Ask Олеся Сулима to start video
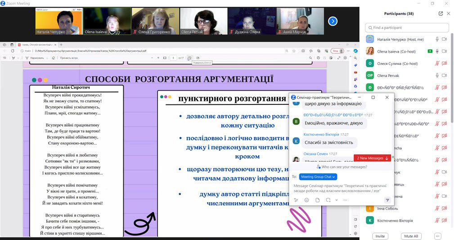The width and height of the screenshot is (454, 240). (x=445, y=63)
